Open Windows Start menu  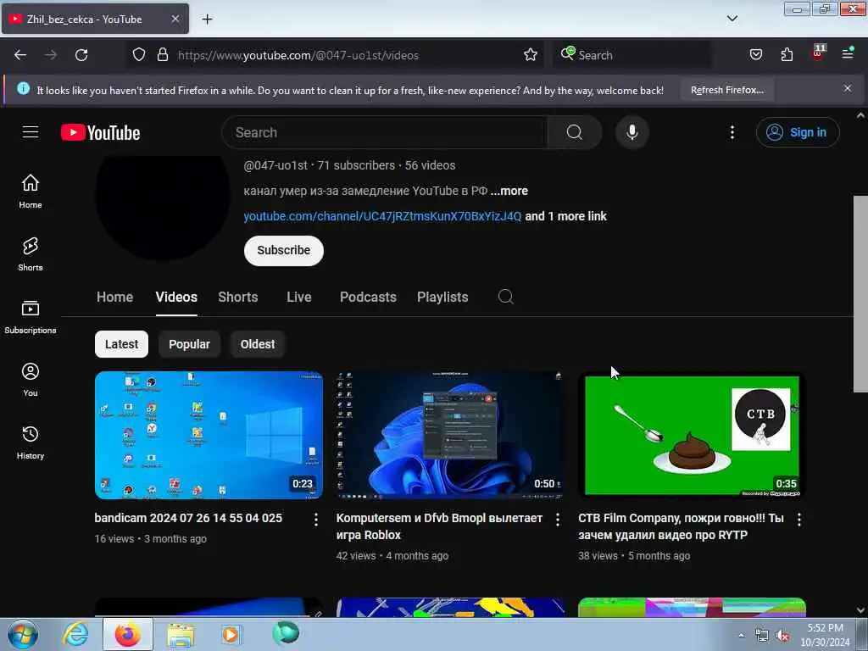[23, 634]
